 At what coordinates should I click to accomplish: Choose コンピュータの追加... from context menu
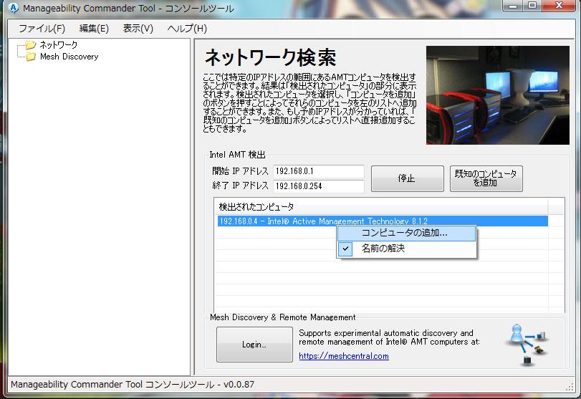click(x=406, y=233)
